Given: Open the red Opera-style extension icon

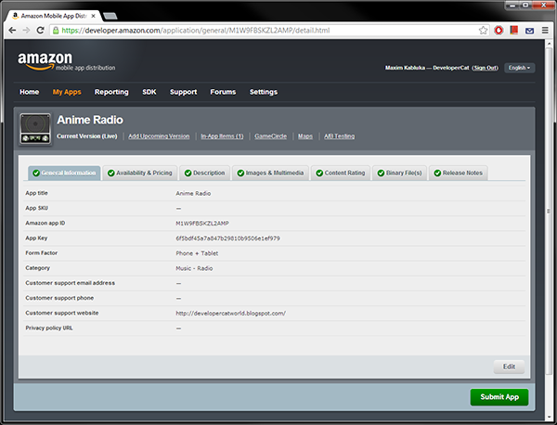Looking at the screenshot, I should [x=499, y=31].
